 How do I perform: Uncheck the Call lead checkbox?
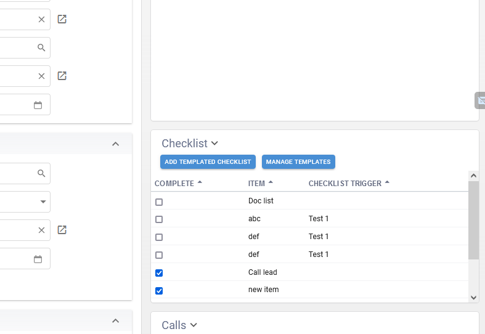[x=159, y=273]
